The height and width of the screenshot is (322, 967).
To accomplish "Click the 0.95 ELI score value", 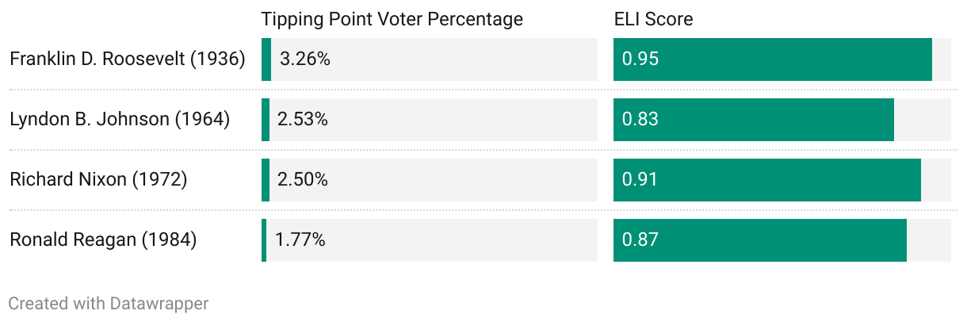I will click(x=641, y=59).
